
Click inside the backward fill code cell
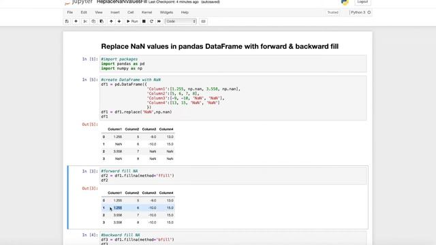point(233,238)
